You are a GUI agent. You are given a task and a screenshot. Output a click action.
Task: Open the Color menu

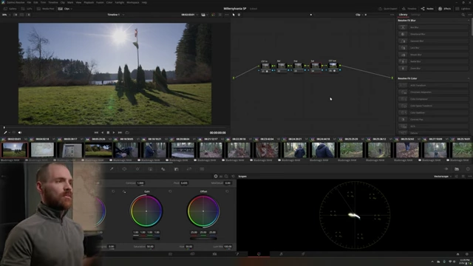click(x=109, y=2)
